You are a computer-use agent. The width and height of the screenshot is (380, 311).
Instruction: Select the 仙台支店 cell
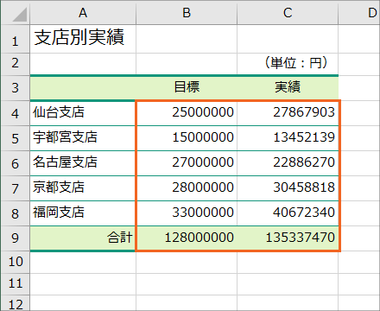click(83, 113)
